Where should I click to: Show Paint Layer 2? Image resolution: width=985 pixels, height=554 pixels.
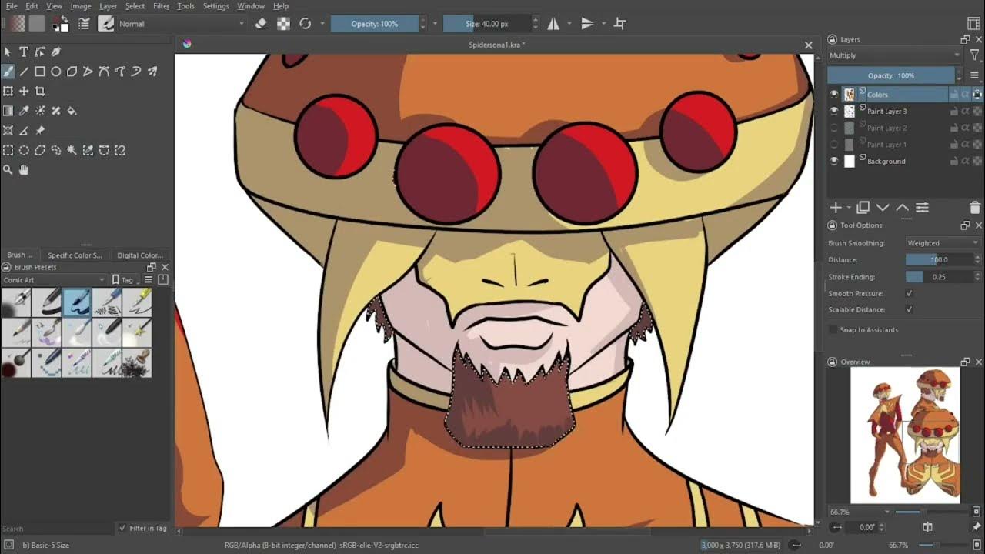pos(834,128)
